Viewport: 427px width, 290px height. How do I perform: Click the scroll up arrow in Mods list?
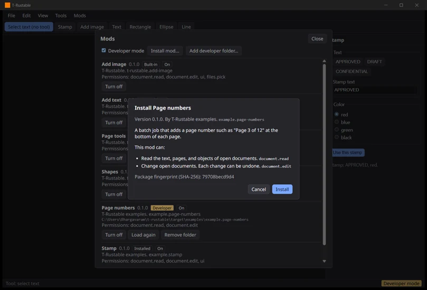pos(324,62)
